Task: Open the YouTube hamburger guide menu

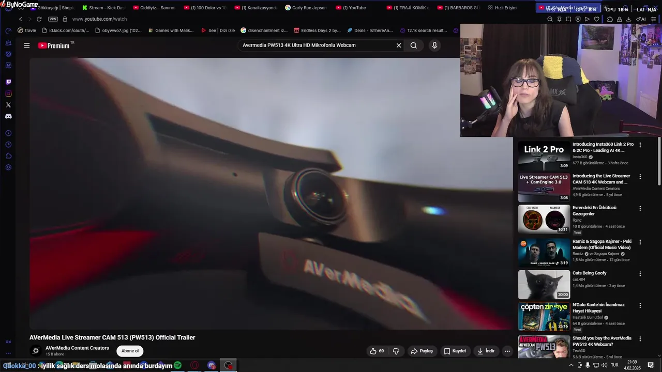Action: pyautogui.click(x=26, y=45)
